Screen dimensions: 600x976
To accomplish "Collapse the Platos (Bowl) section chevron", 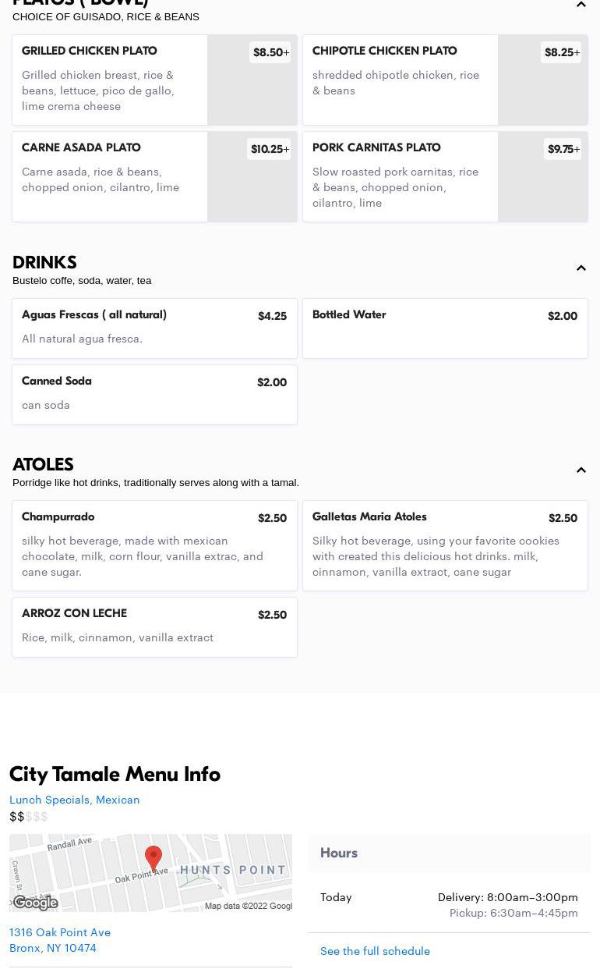I will click(x=581, y=5).
